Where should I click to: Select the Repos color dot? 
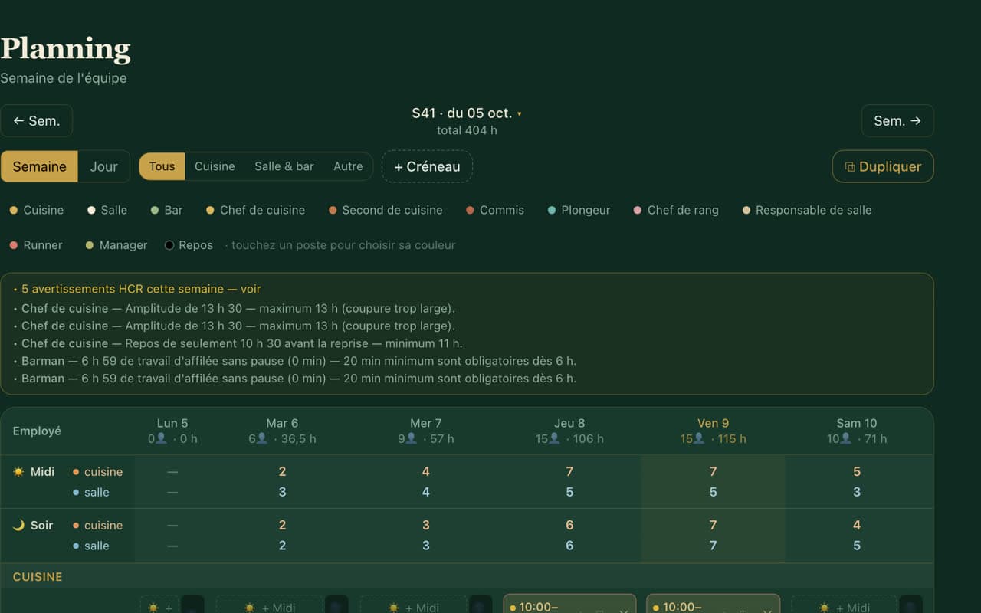(169, 245)
